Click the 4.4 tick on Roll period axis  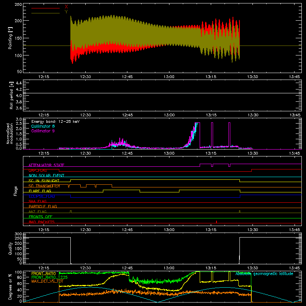(19, 83)
